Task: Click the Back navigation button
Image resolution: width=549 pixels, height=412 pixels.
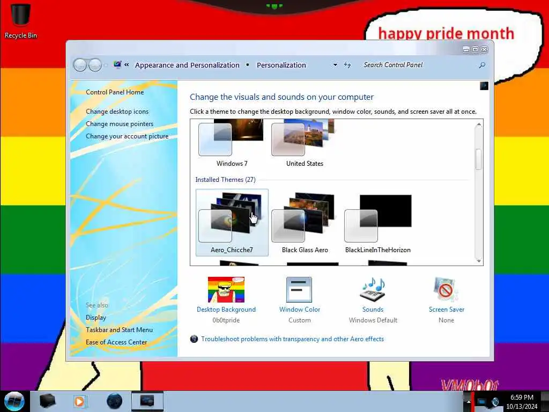Action: 80,65
